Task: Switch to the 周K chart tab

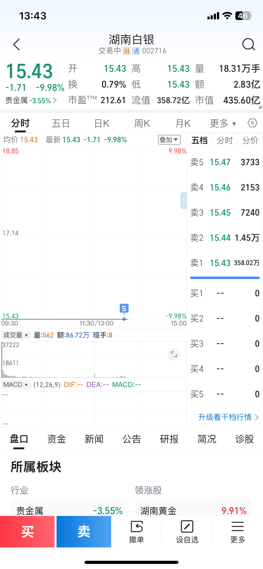Action: pos(142,123)
